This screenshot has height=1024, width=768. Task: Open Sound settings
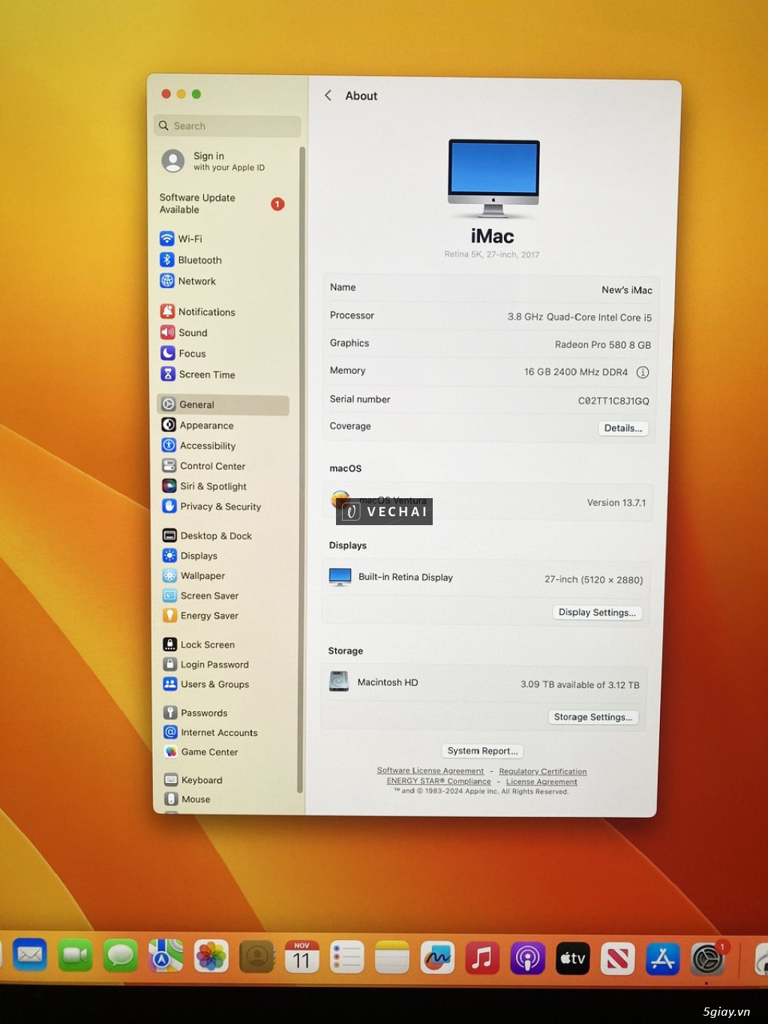click(x=184, y=332)
